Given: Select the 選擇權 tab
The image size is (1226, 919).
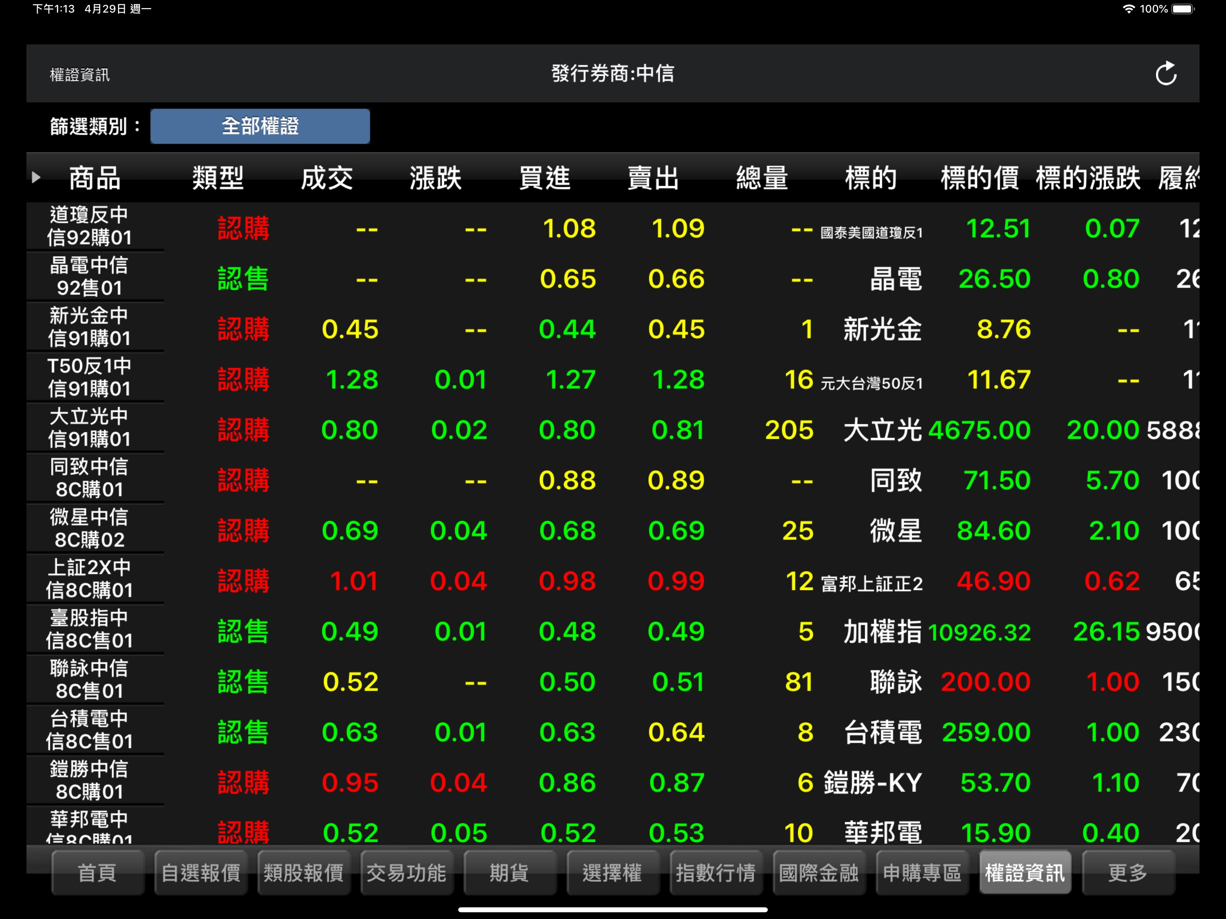Looking at the screenshot, I should tap(613, 872).
